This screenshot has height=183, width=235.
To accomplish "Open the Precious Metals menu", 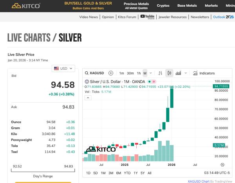I will 136,6.
